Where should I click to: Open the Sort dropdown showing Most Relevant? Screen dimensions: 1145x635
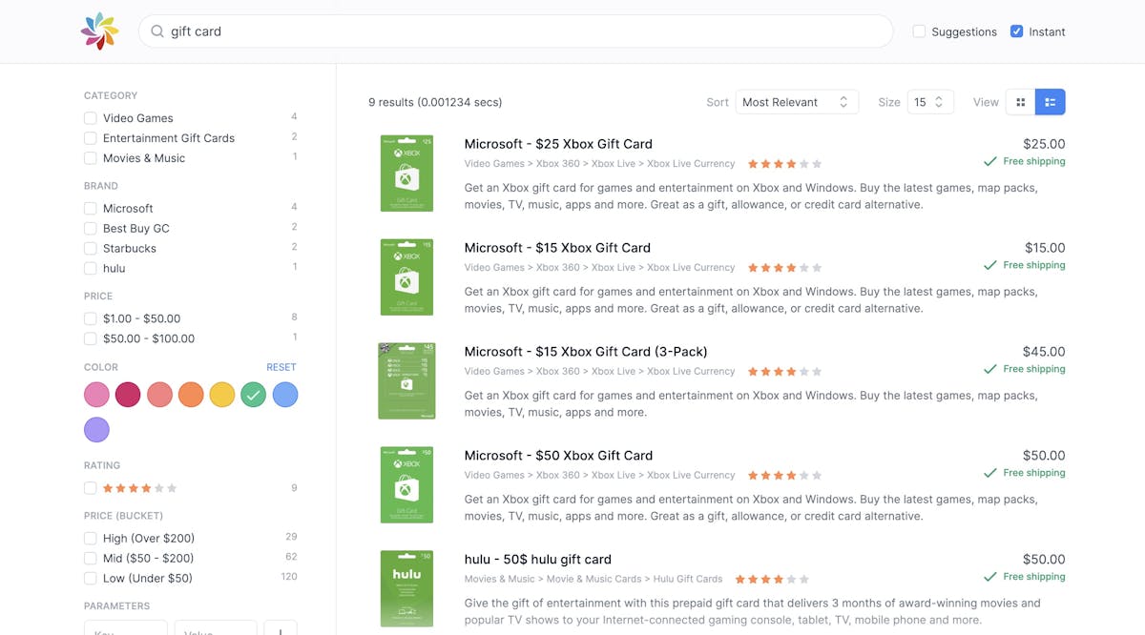[x=797, y=102]
